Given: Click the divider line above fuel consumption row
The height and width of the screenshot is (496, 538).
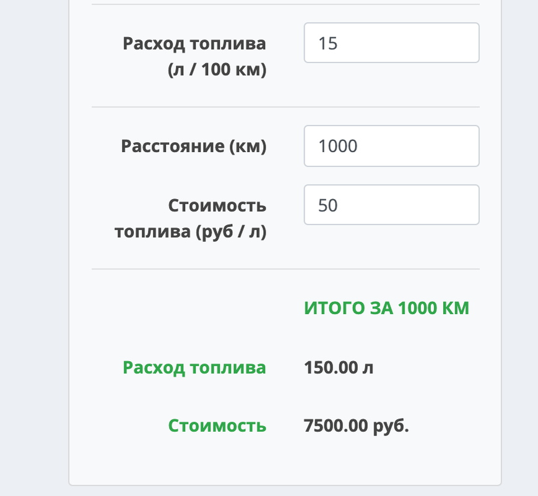Looking at the screenshot, I should point(285,5).
